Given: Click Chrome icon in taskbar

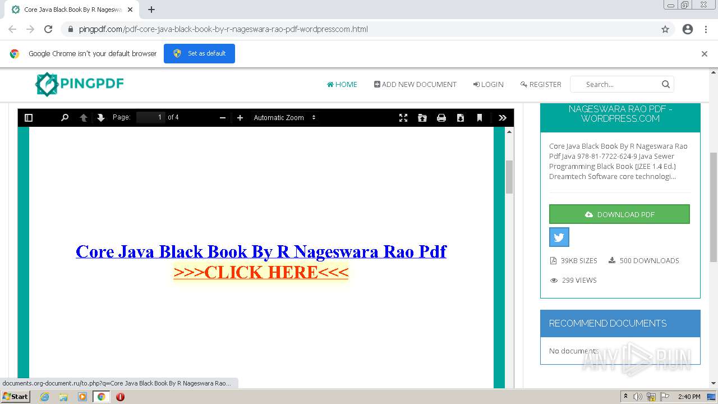Looking at the screenshot, I should 102,397.
